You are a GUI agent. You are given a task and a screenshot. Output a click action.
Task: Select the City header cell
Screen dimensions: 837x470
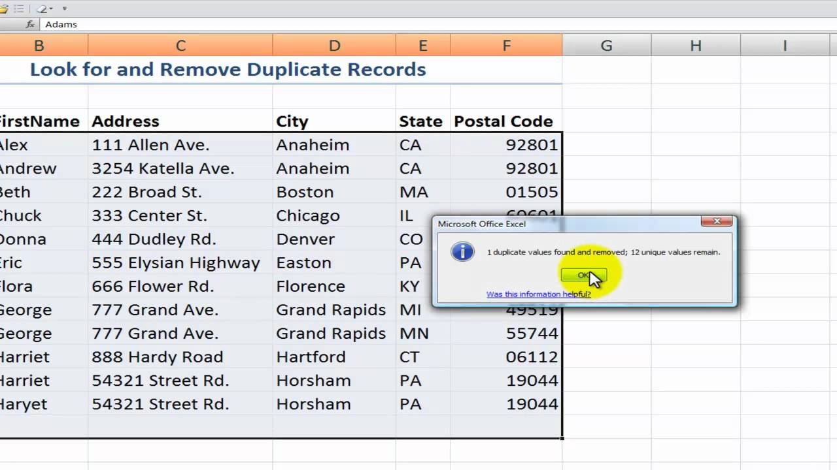pyautogui.click(x=334, y=121)
